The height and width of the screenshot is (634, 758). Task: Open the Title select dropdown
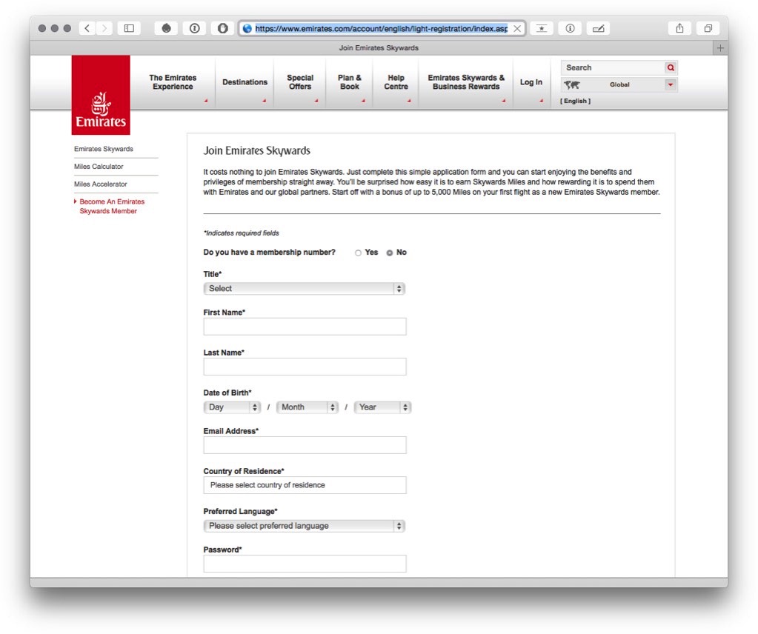pos(304,289)
